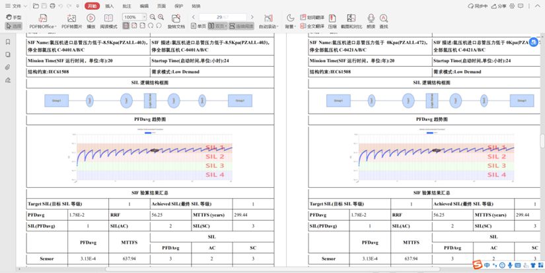545x273 pixels.
Task: Toggle 连续阅读 continuous reading mode
Action: coord(242,26)
